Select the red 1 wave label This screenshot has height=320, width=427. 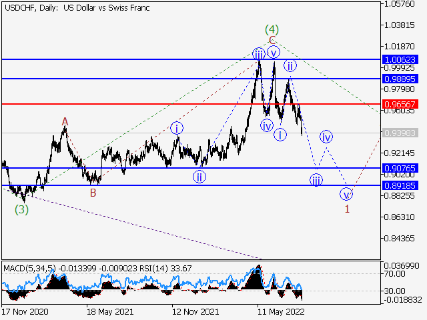[347, 209]
